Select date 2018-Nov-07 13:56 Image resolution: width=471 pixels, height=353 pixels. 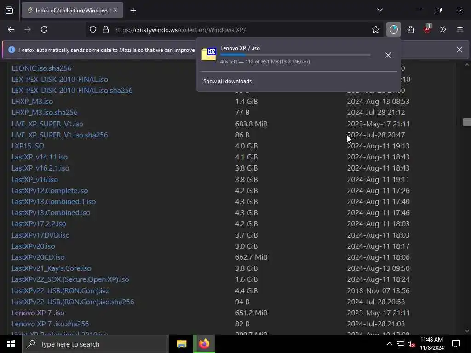click(x=379, y=290)
